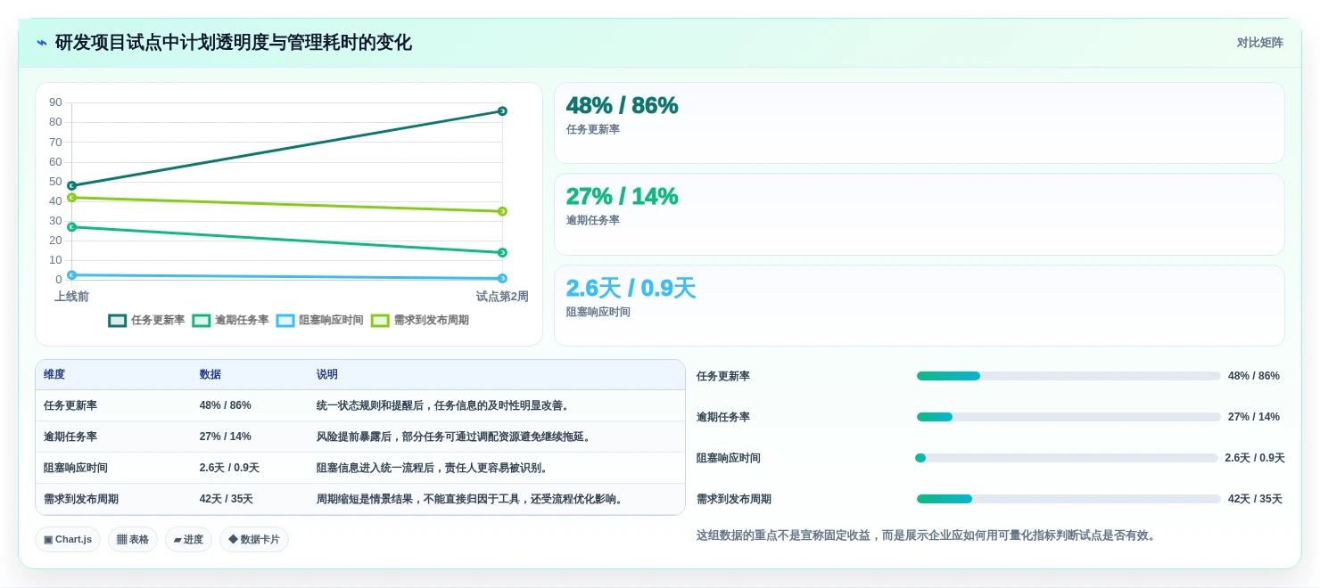
Task: Click the 任务更新率 end point at 86
Action: pyautogui.click(x=502, y=111)
